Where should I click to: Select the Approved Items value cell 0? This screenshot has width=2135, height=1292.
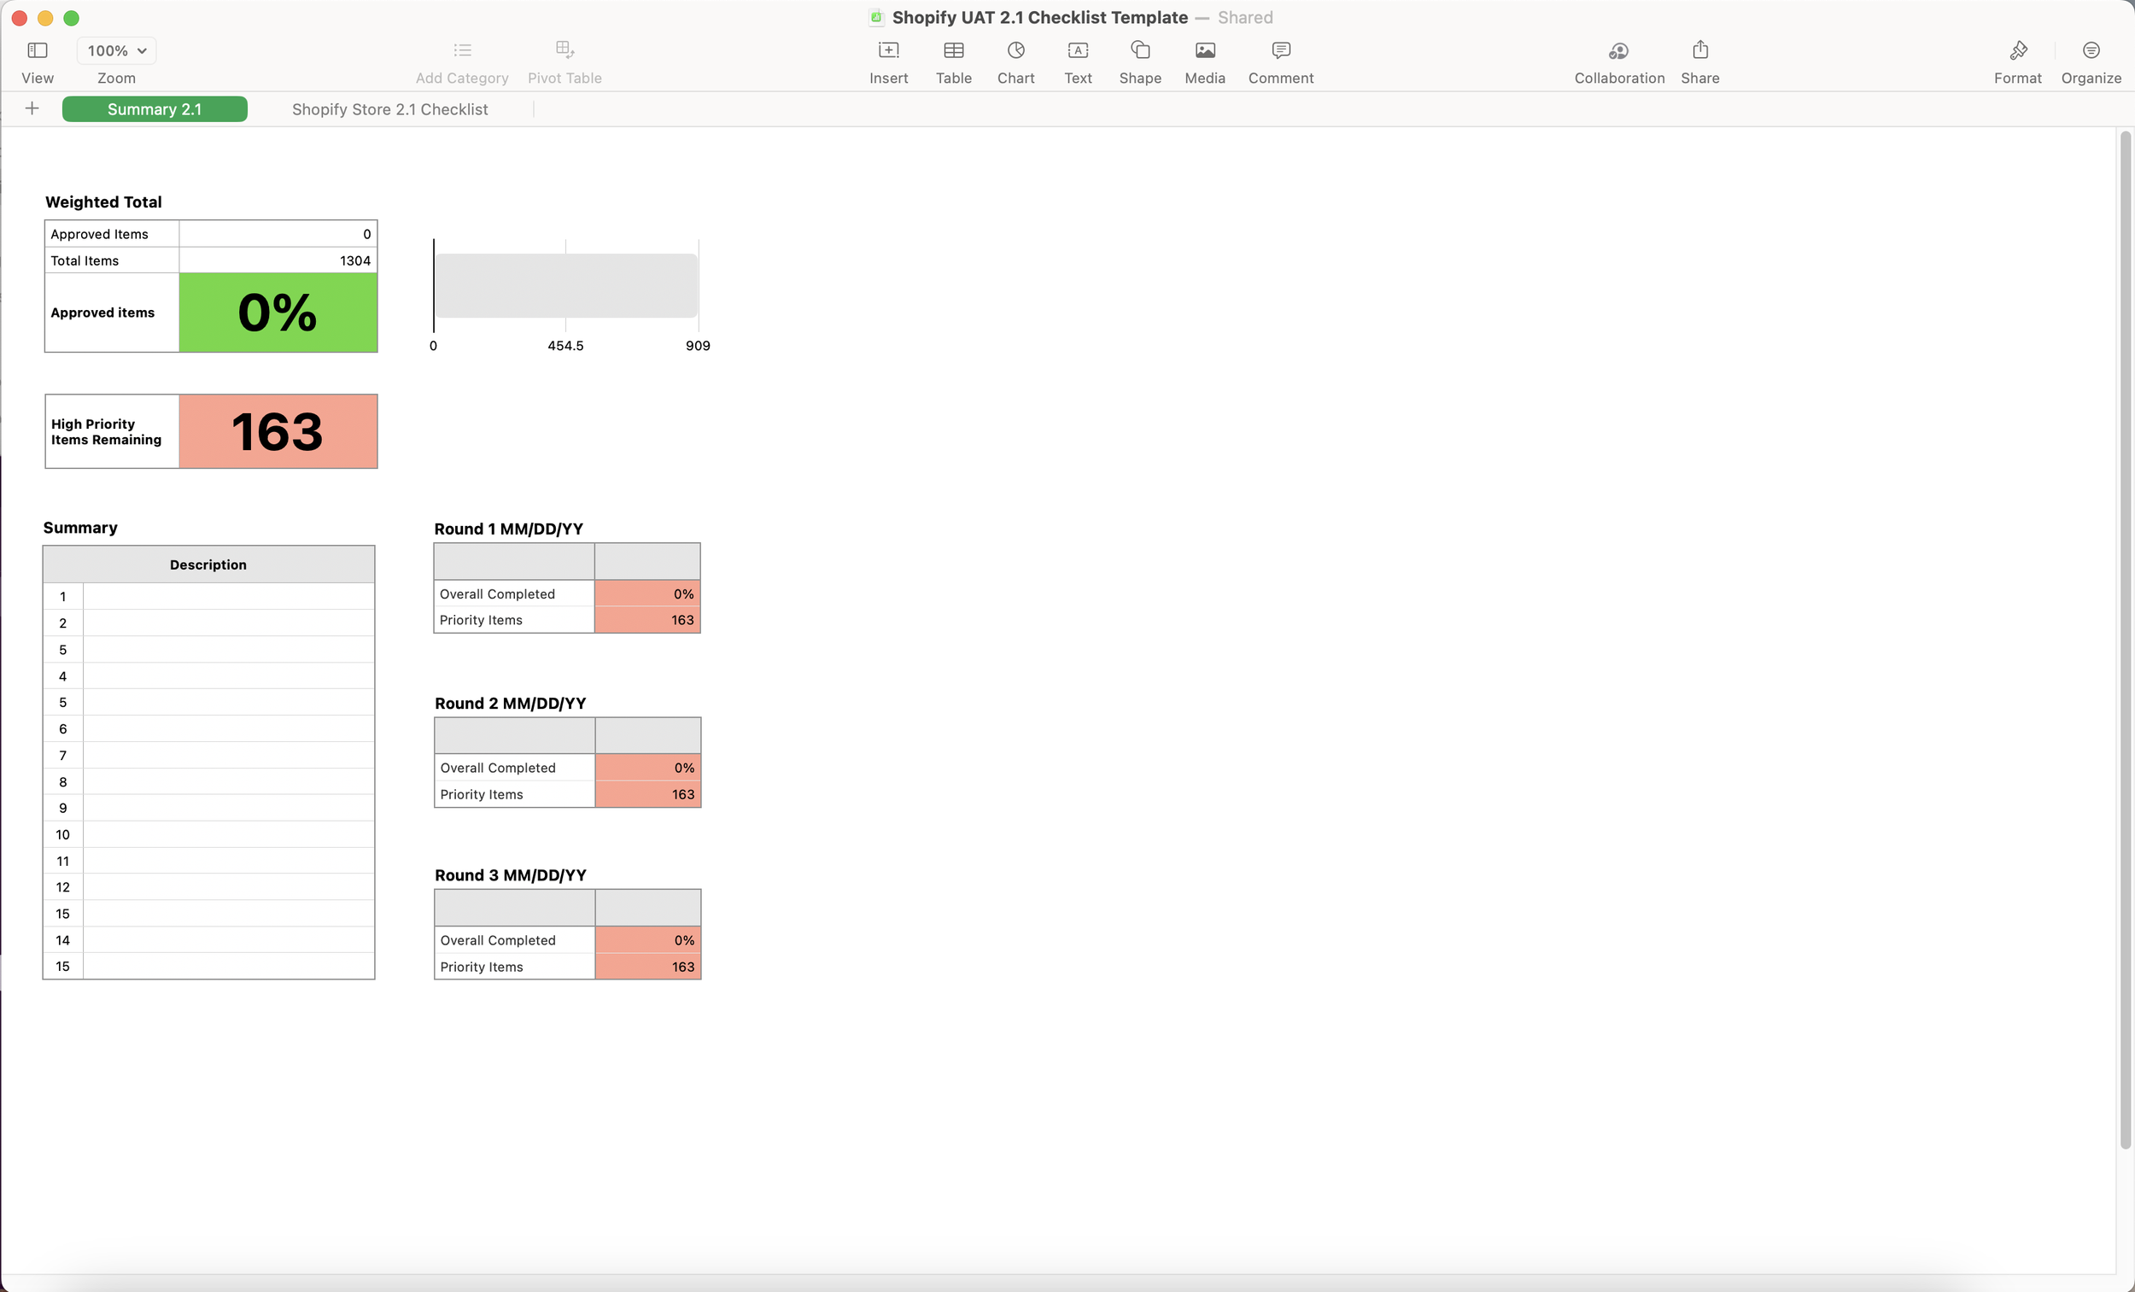coord(278,234)
